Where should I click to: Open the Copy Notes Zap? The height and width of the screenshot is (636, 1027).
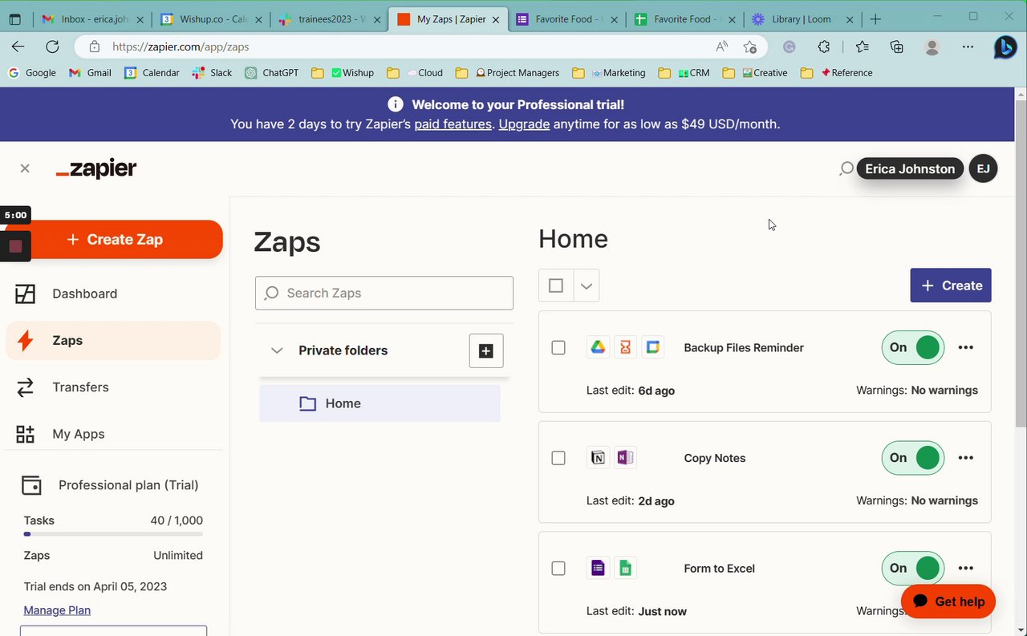pos(715,458)
